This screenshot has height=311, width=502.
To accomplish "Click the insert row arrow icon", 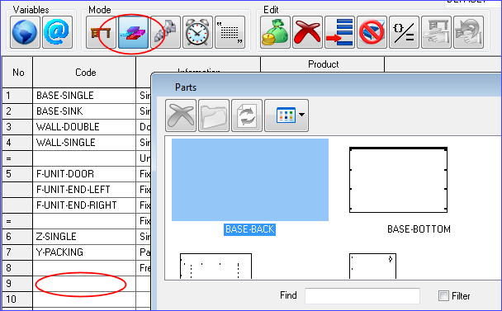I will tap(339, 32).
